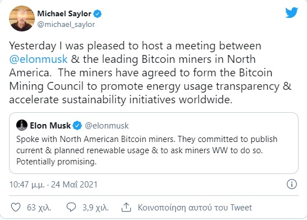Click Κοινοποίηση αυτού του Tweet
This screenshot has height=220, width=307.
[195, 208]
